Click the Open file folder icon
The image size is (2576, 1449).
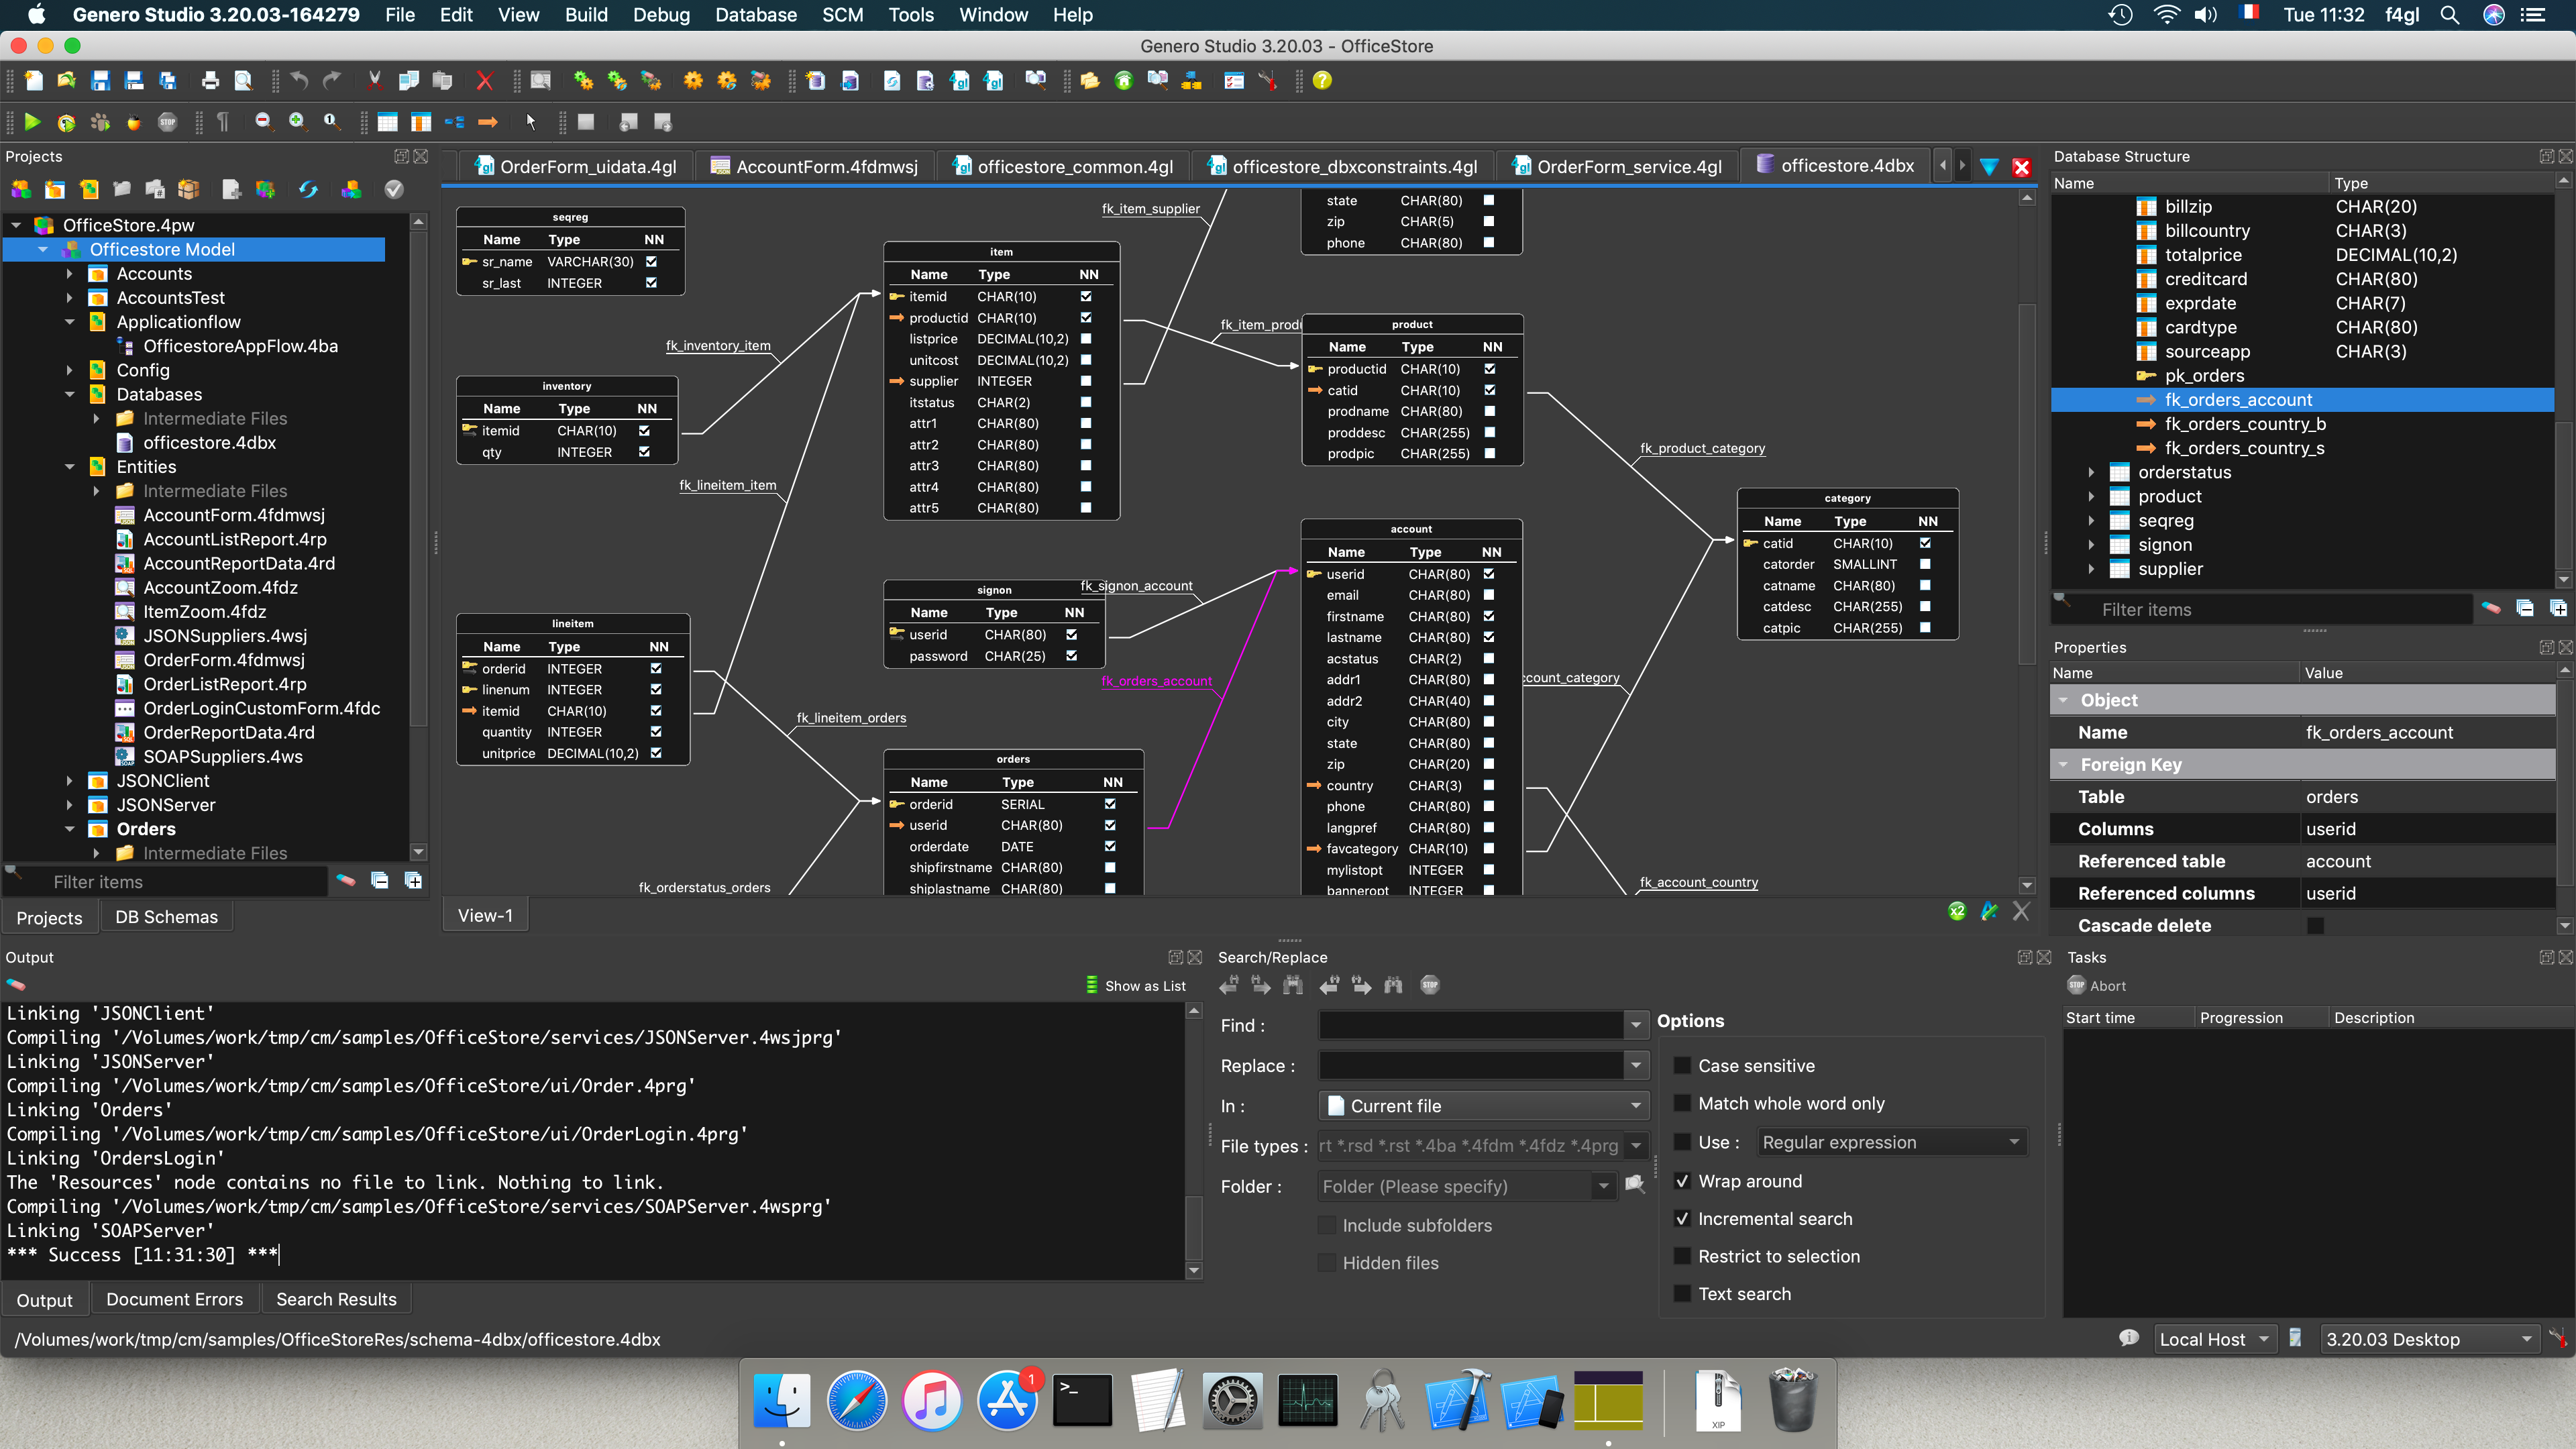pos(67,81)
